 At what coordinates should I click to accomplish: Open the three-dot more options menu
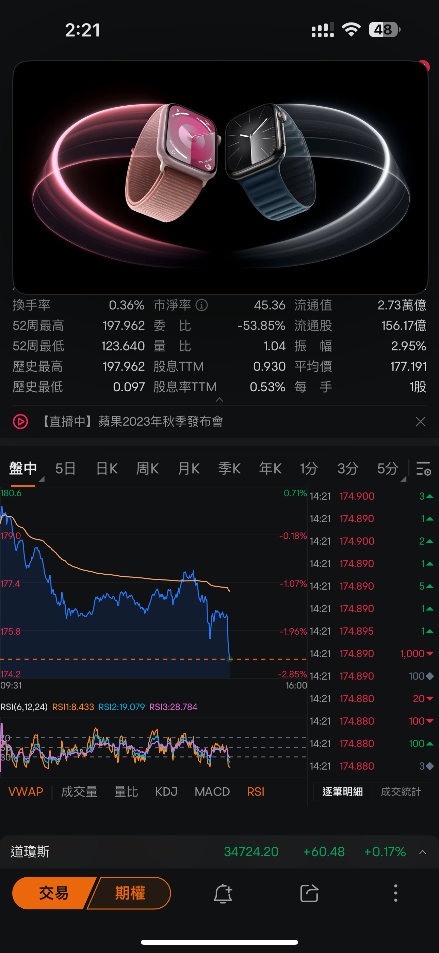396,893
